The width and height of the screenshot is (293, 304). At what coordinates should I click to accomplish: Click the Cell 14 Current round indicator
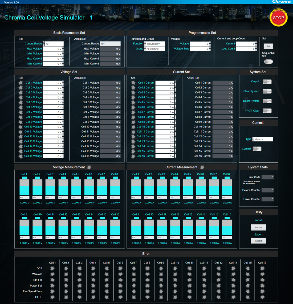(133, 146)
